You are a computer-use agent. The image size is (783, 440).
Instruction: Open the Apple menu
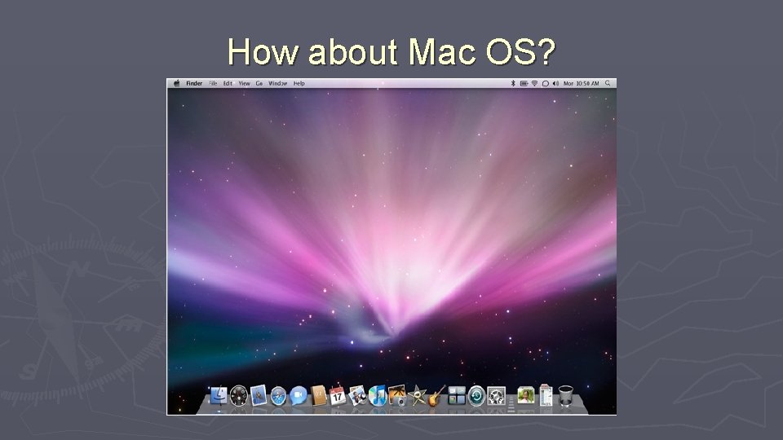coord(176,83)
